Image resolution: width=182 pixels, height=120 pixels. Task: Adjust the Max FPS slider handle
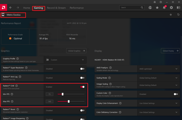(69, 101)
